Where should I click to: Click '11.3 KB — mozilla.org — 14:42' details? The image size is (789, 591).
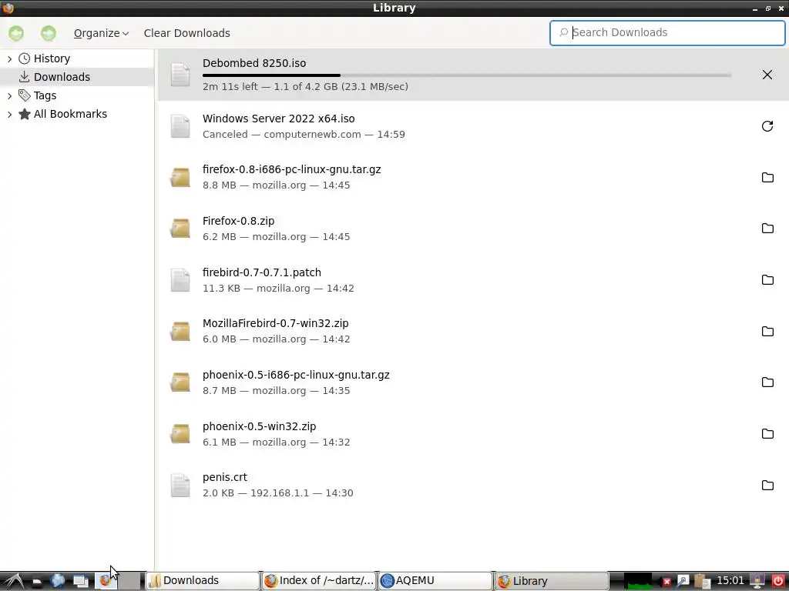[x=278, y=288]
